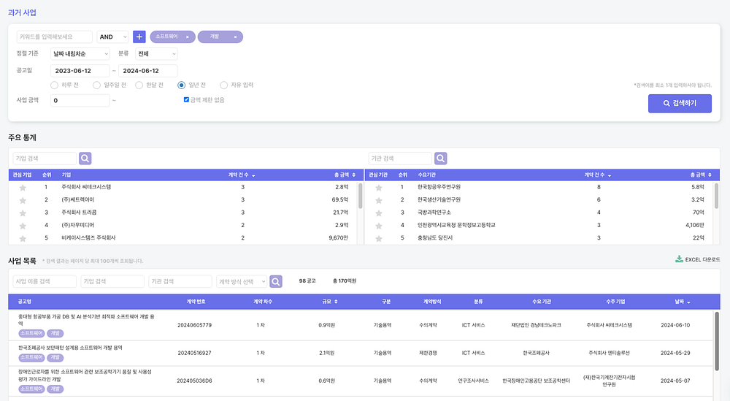Star 한국항공우주연구원 as favorite agency
The image size is (730, 401).
point(378,188)
